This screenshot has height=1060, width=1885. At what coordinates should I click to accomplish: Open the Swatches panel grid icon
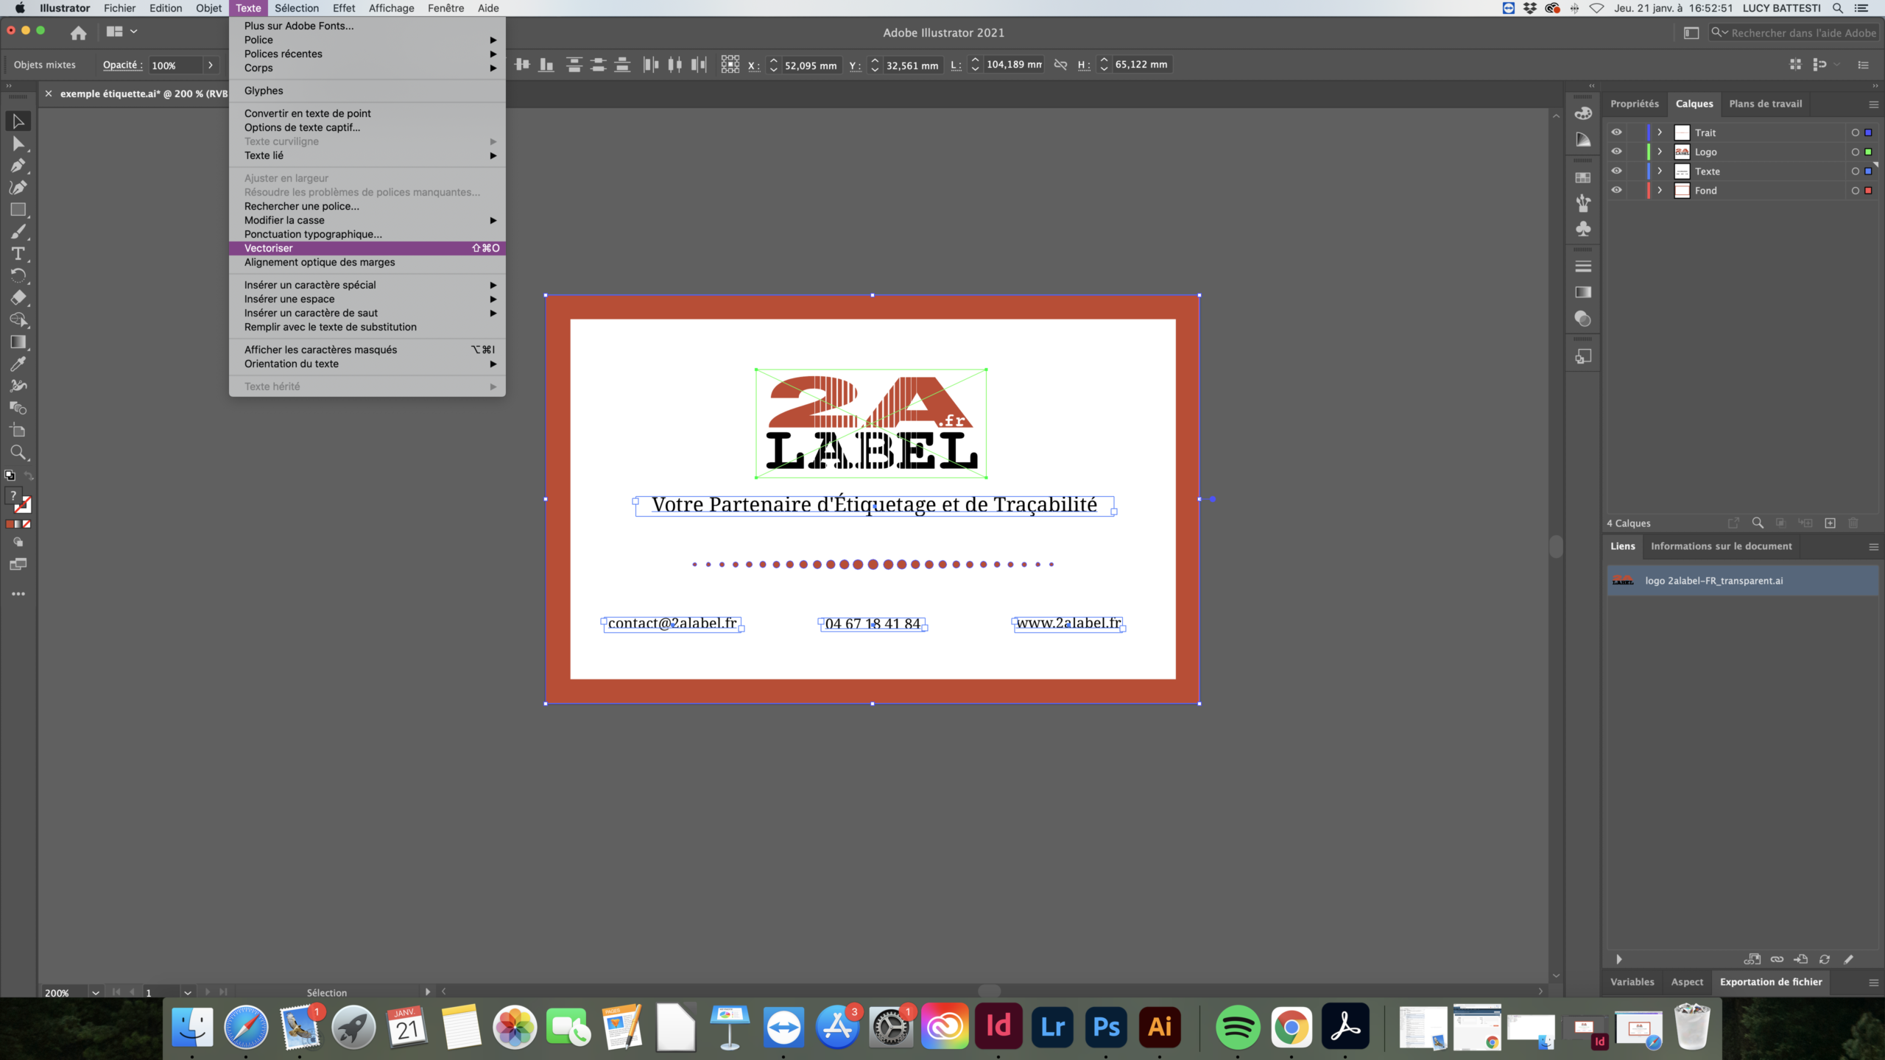1583,177
